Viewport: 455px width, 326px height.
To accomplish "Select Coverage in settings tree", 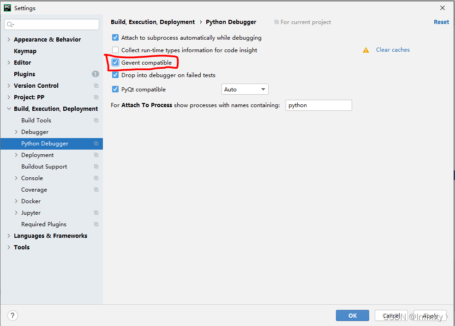I will 34,190.
